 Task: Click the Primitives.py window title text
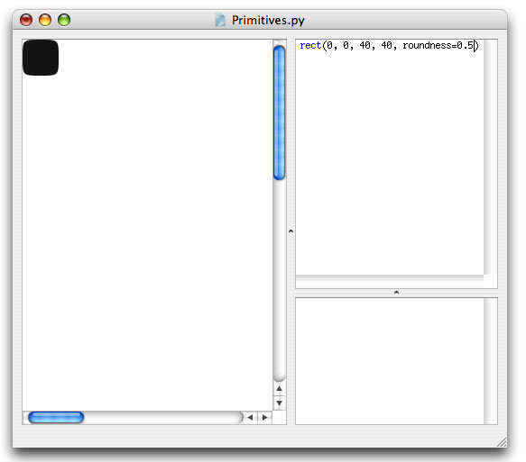pyautogui.click(x=268, y=21)
